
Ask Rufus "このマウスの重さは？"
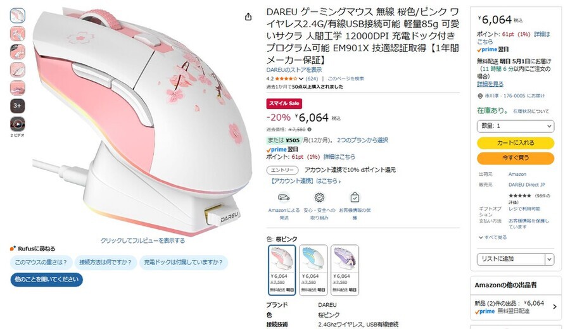pos(41,262)
